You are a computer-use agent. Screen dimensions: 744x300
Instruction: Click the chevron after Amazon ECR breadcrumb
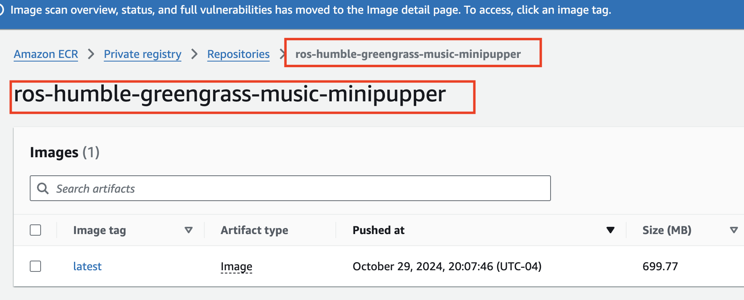click(x=91, y=54)
